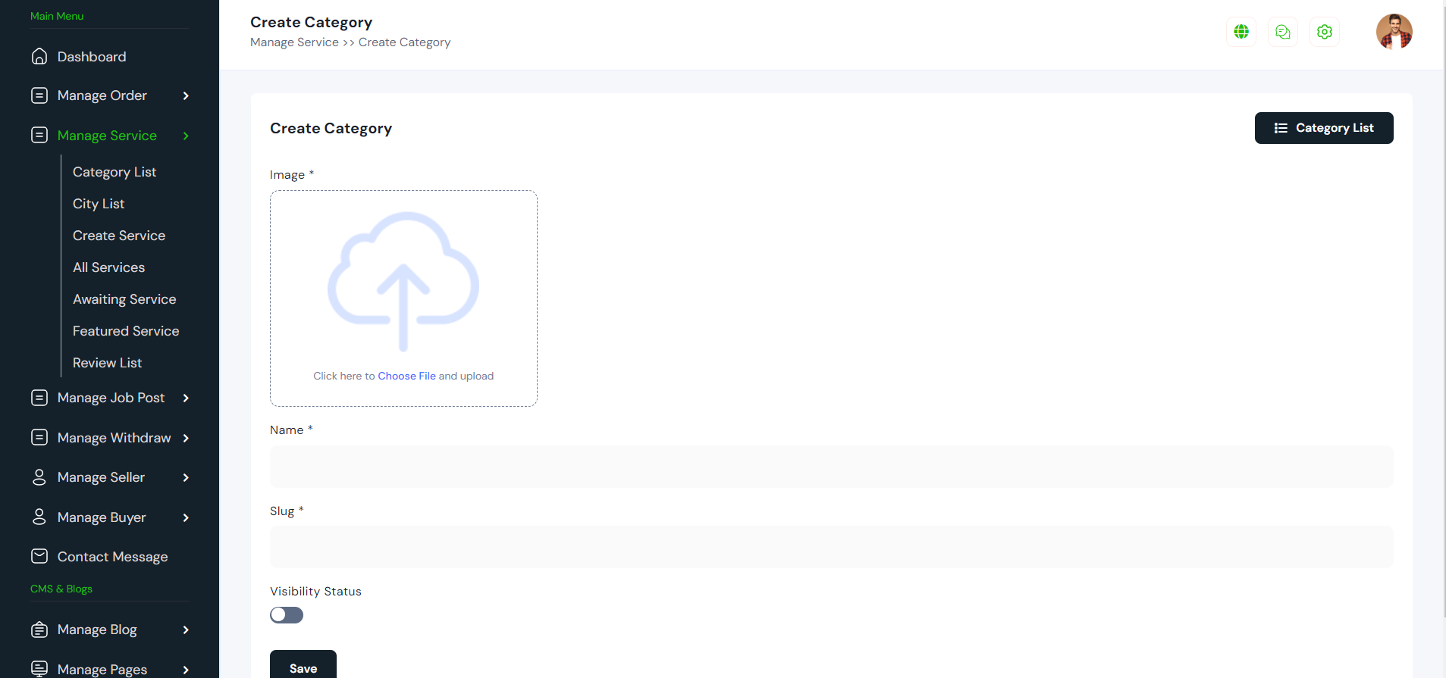Expand the Manage Order menu chevron

186,96
